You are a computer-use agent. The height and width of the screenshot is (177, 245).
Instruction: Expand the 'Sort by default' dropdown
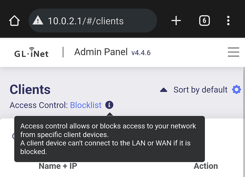tap(200, 90)
